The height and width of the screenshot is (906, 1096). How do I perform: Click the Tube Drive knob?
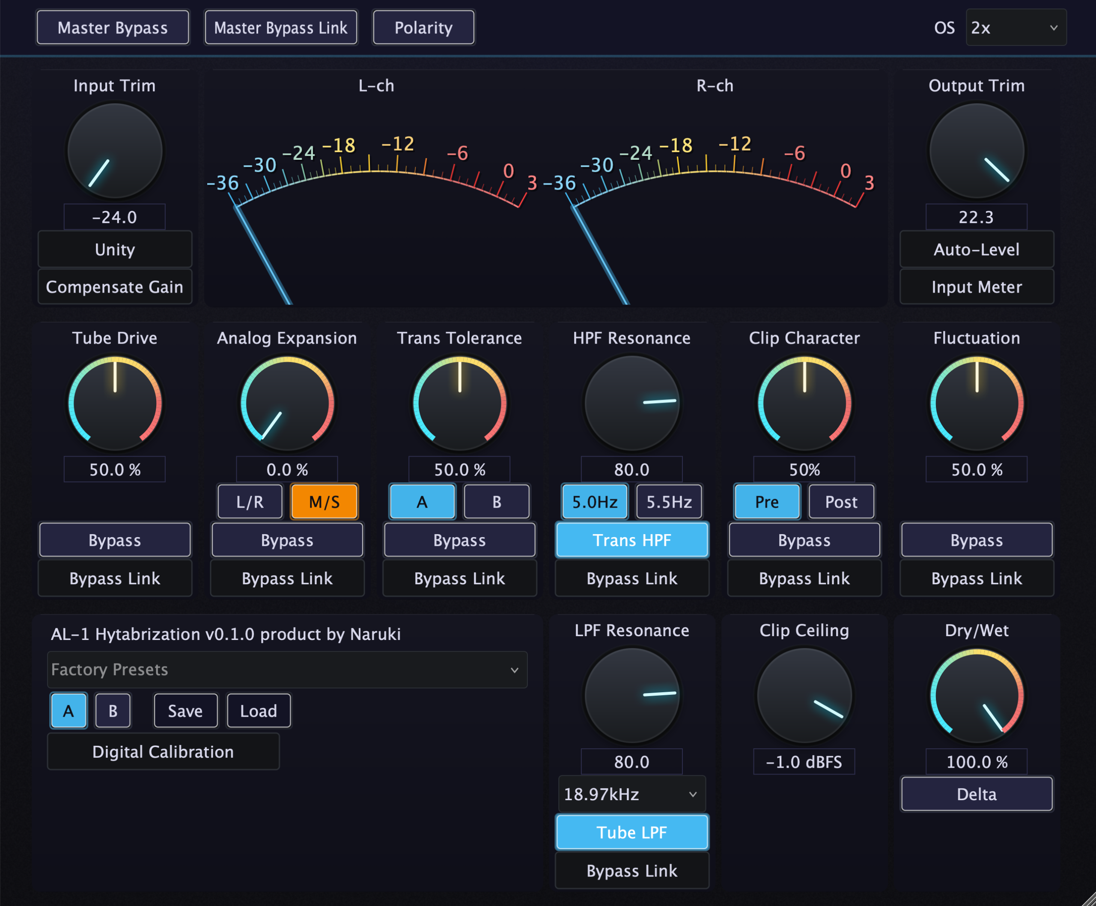(115, 403)
